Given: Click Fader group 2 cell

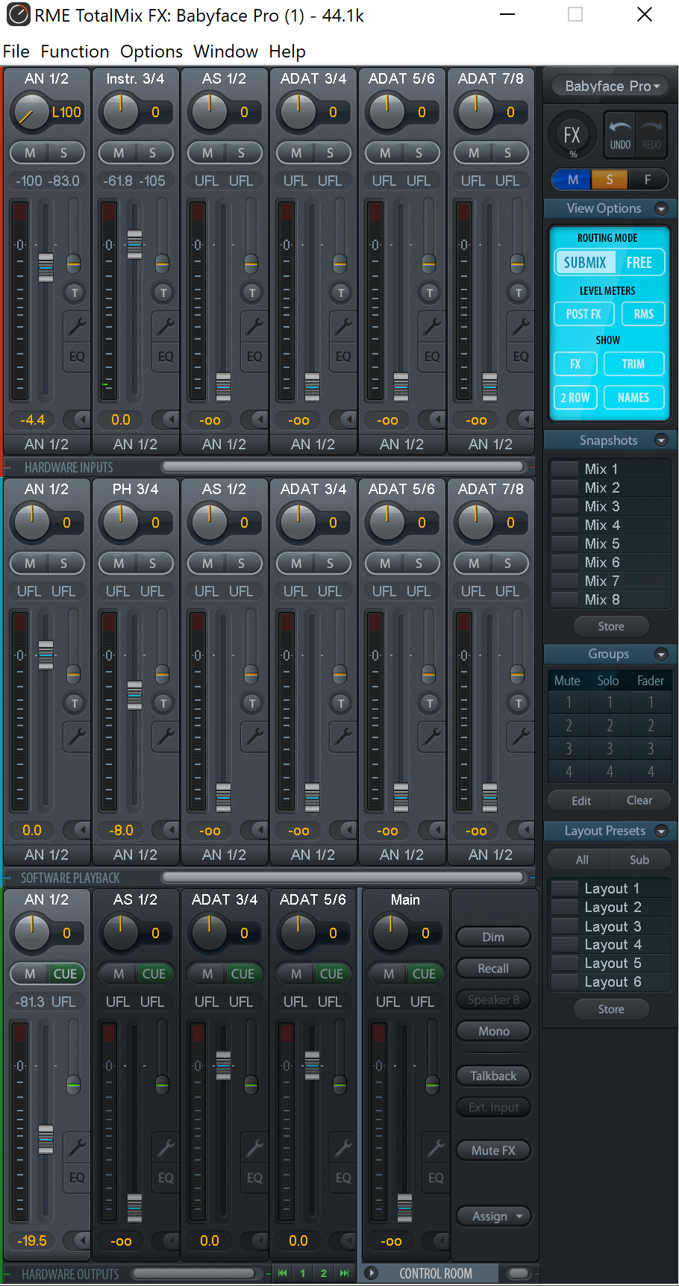Looking at the screenshot, I should (x=651, y=725).
